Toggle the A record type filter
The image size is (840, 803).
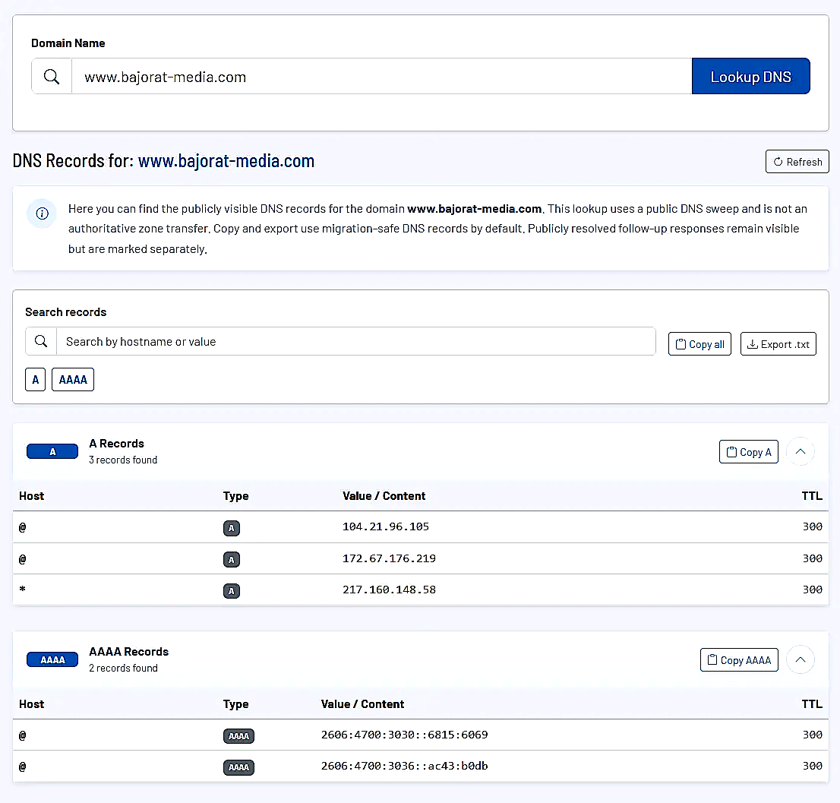coord(36,379)
